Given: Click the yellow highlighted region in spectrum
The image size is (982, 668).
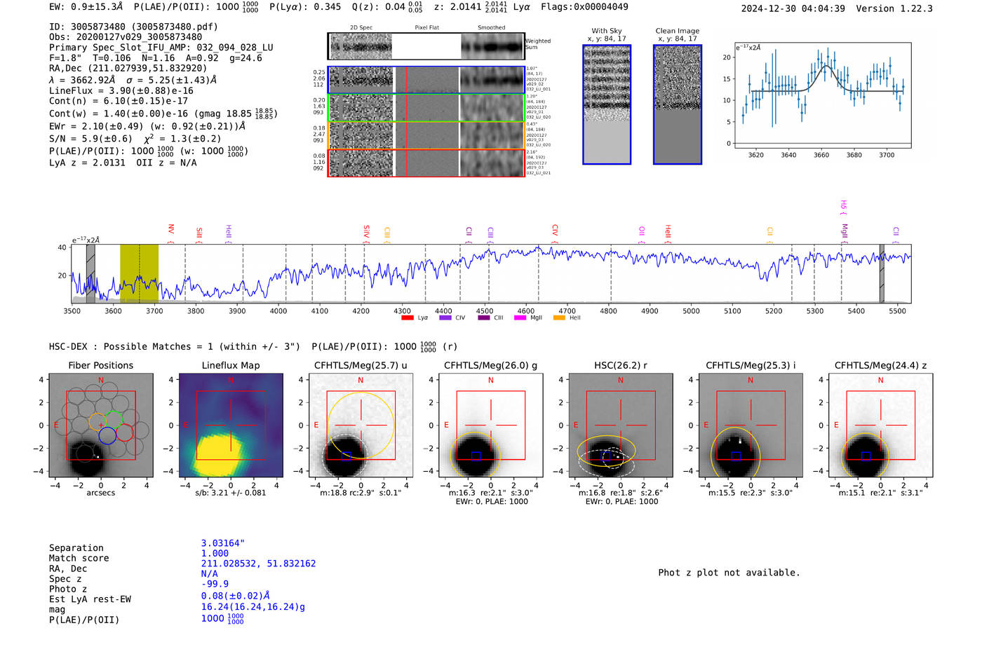Looking at the screenshot, I should (x=139, y=273).
